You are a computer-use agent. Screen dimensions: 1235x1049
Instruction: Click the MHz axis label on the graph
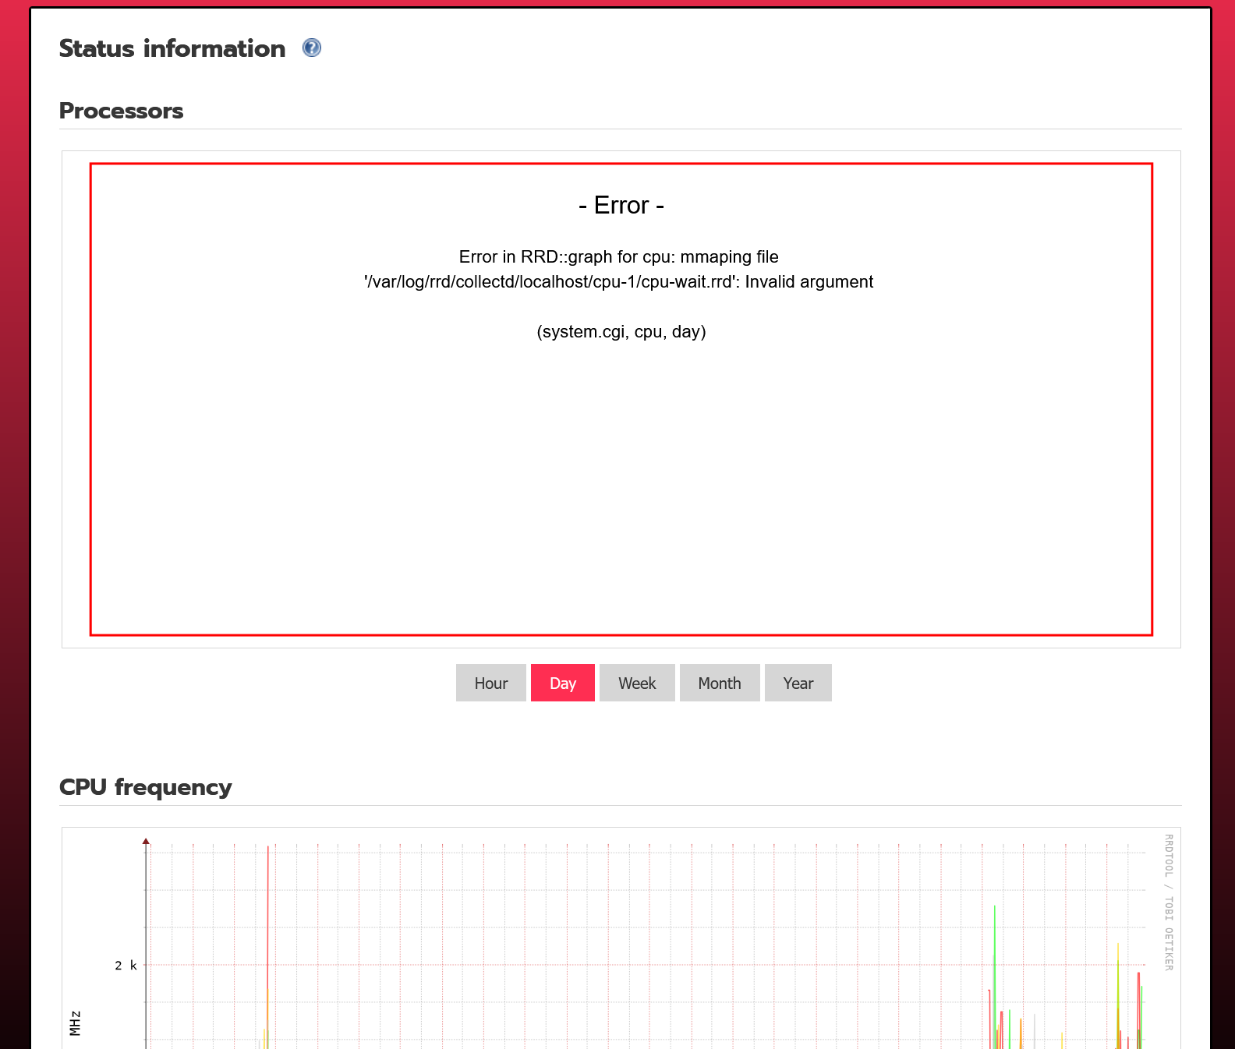[x=76, y=1023]
